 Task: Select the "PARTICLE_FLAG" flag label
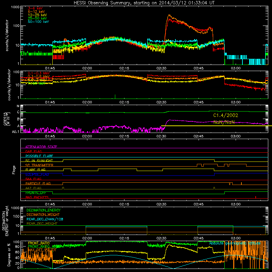click(38, 183)
